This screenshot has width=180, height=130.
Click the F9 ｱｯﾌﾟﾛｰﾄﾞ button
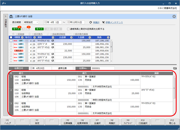tap(128, 122)
